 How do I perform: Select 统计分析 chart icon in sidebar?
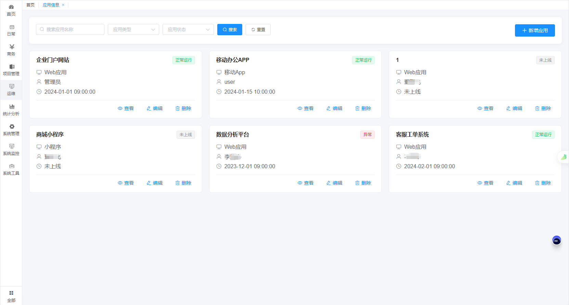(11, 110)
